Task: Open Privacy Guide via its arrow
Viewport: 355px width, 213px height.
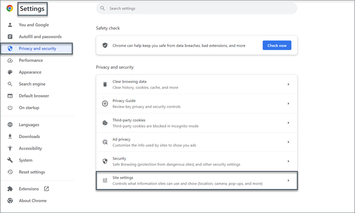Action: click(x=288, y=103)
